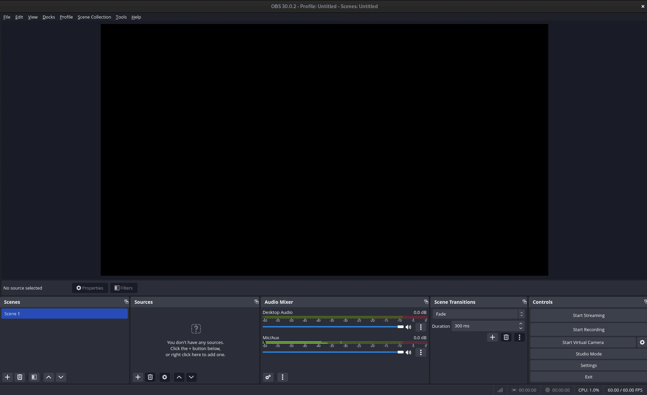Add a configurable transition with plus icon
The height and width of the screenshot is (395, 647).
493,337
